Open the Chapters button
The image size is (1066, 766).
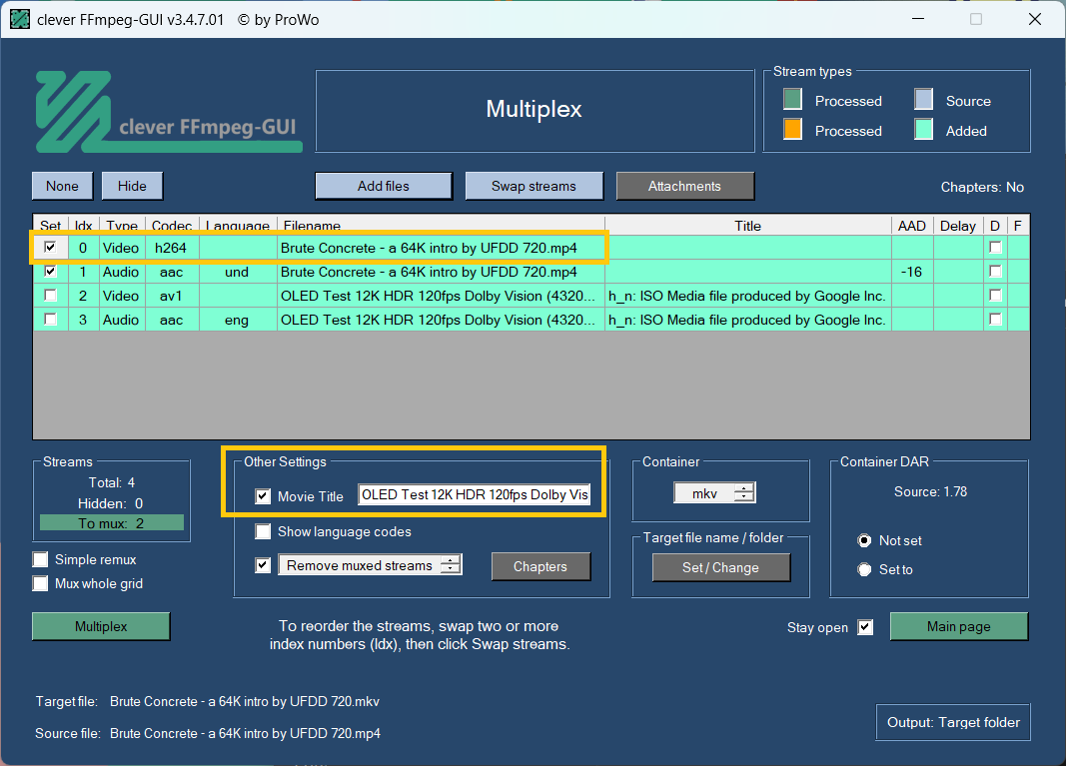point(540,567)
